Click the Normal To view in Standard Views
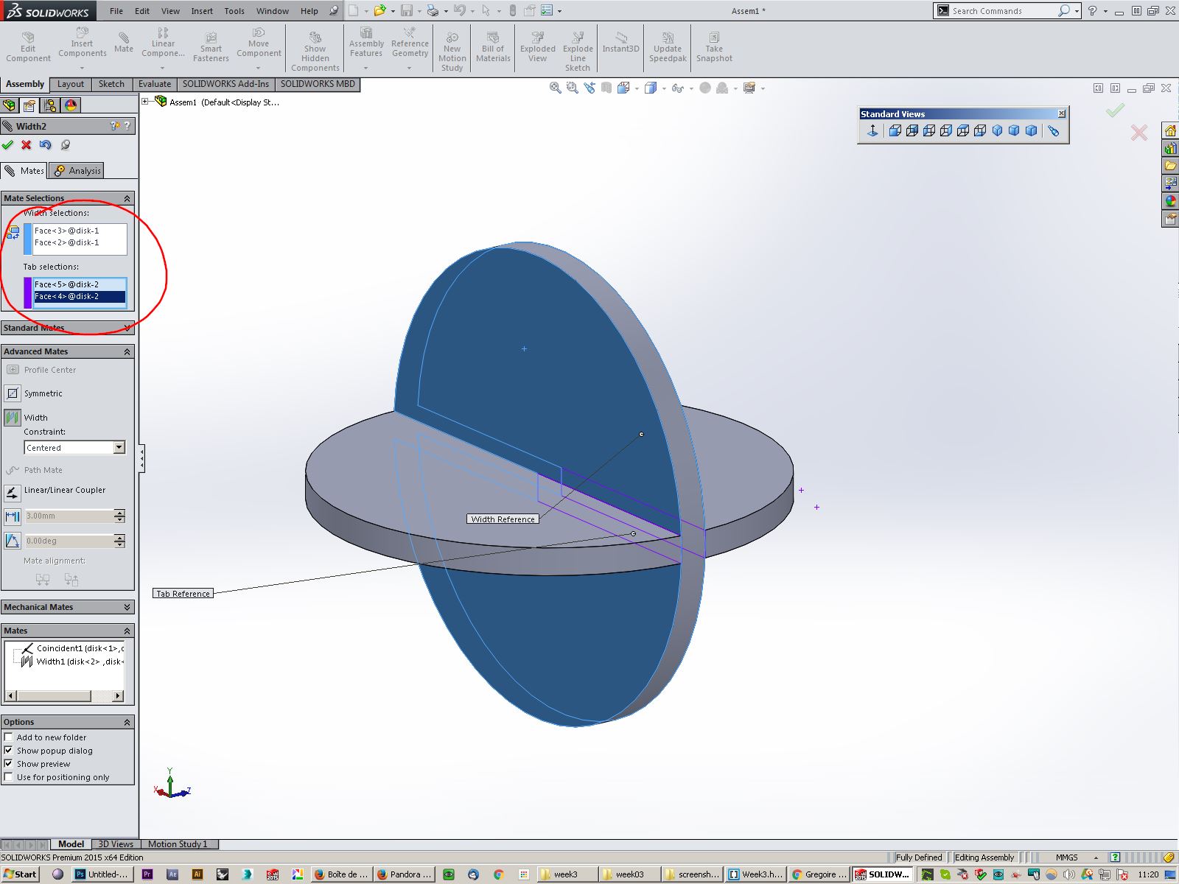 pos(872,130)
